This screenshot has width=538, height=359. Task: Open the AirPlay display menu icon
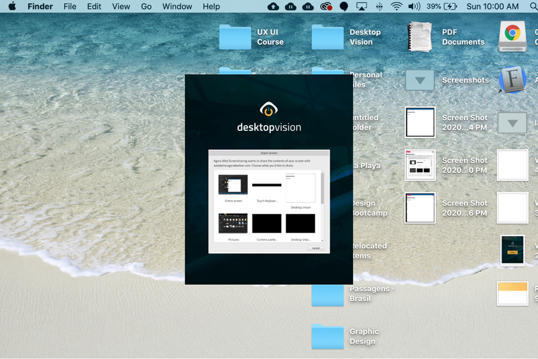tap(361, 7)
